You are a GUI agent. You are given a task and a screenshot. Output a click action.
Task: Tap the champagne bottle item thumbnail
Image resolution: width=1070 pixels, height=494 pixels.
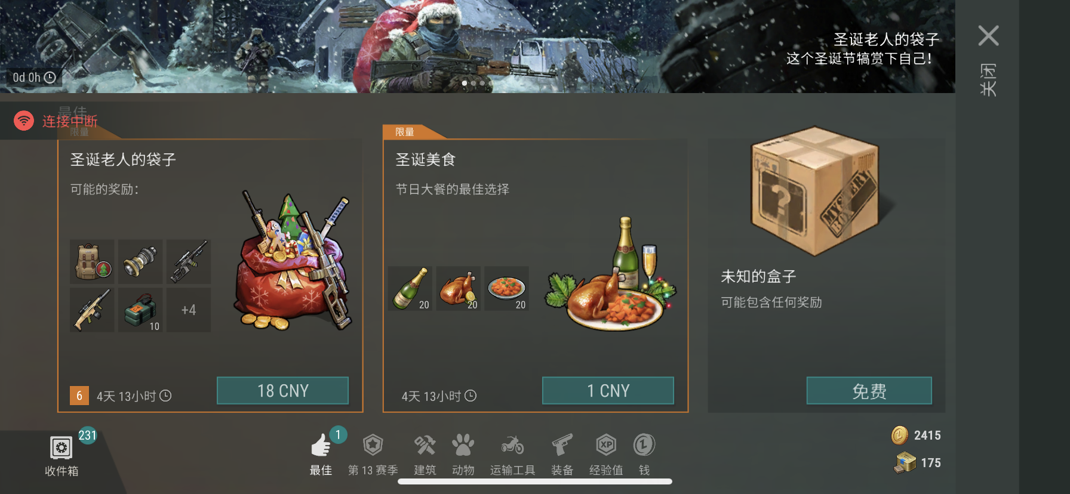point(410,288)
